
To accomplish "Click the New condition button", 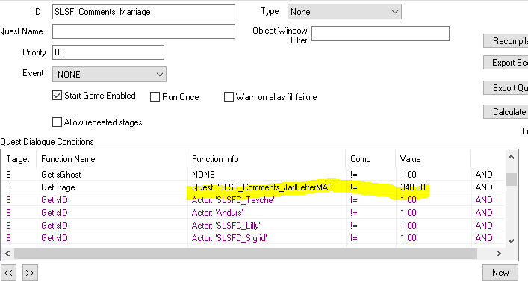I will [500, 273].
